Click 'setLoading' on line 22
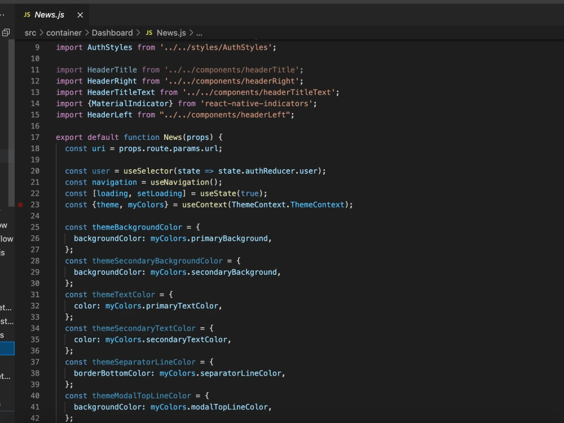 click(x=160, y=193)
